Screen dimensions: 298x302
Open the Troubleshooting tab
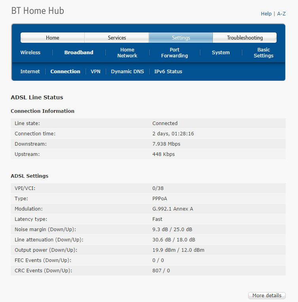point(245,38)
